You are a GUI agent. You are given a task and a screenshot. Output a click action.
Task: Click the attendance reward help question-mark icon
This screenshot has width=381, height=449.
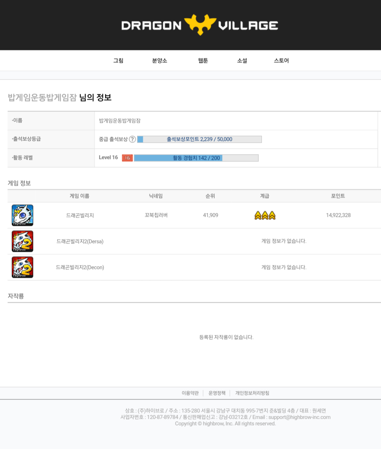[x=132, y=139]
